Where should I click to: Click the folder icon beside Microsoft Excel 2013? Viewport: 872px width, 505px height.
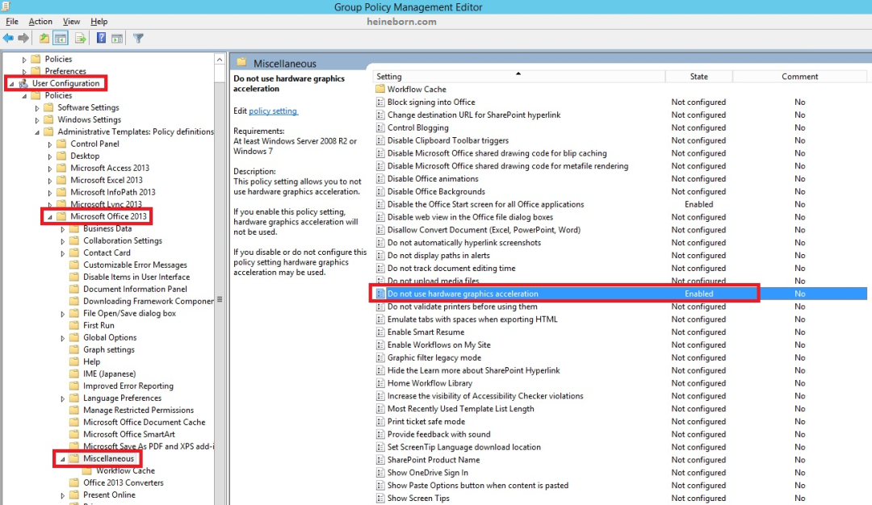(x=61, y=180)
